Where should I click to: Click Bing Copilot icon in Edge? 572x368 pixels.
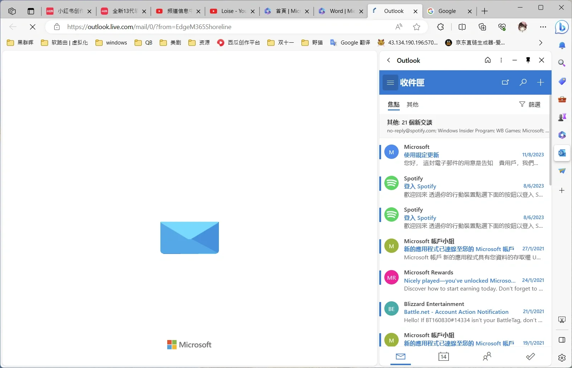coord(562,27)
